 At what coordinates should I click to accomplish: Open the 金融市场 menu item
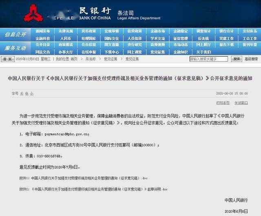pyautogui.click(x=158, y=31)
